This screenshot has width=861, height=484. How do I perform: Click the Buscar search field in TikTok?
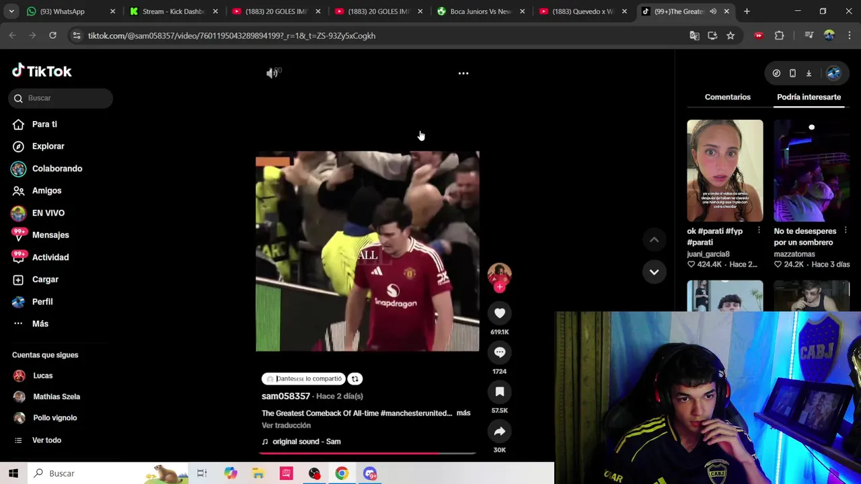click(x=61, y=98)
